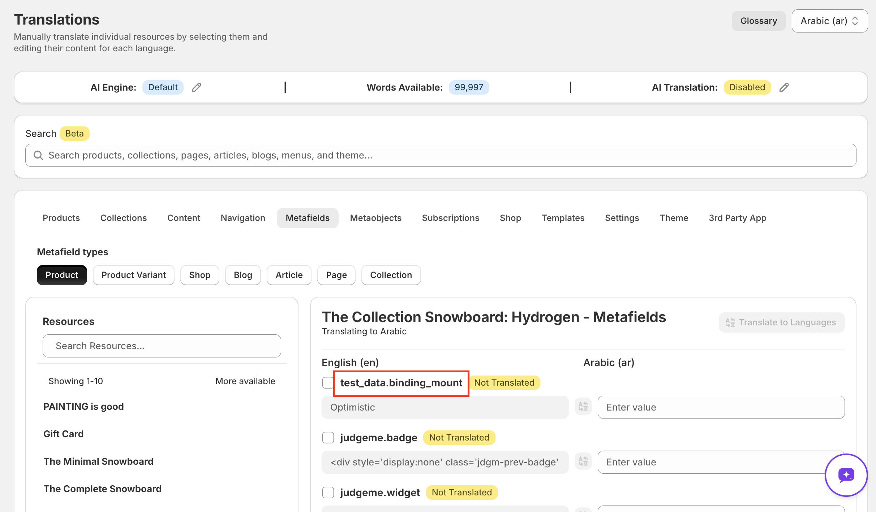The height and width of the screenshot is (512, 876).
Task: Edit AI Translation setting pencil icon
Action: (x=784, y=87)
